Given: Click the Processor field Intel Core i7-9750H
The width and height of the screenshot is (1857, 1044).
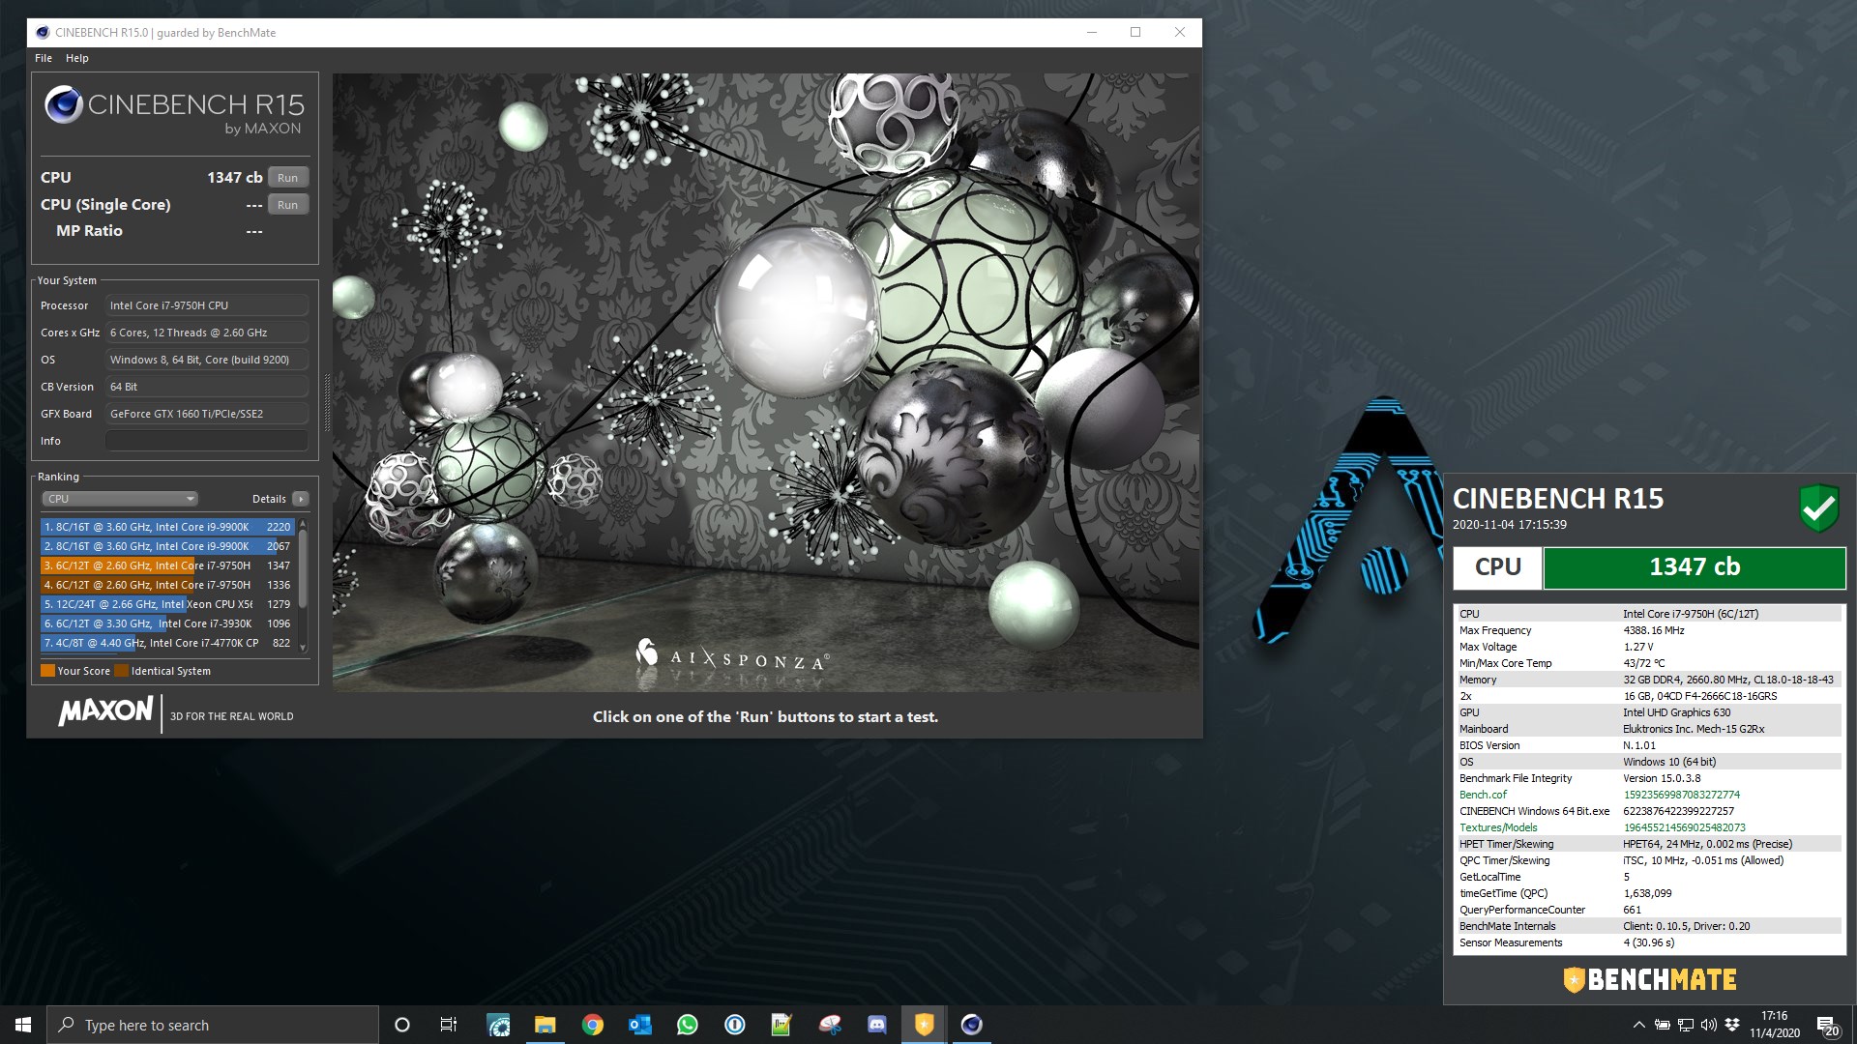Looking at the screenshot, I should coord(207,305).
